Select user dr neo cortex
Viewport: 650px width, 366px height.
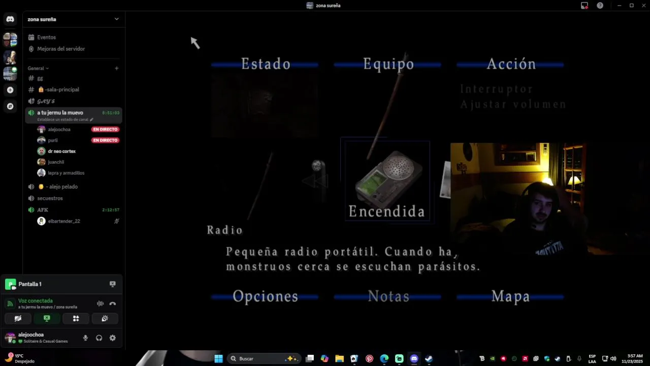[x=61, y=151]
